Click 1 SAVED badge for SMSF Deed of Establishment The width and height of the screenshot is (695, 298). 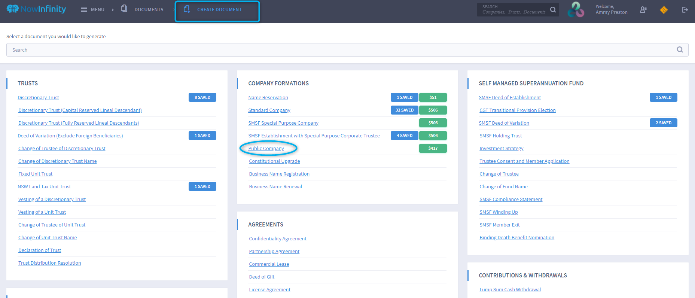pyautogui.click(x=664, y=97)
